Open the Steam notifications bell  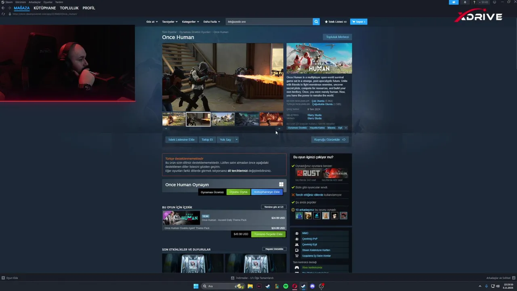tap(465, 2)
